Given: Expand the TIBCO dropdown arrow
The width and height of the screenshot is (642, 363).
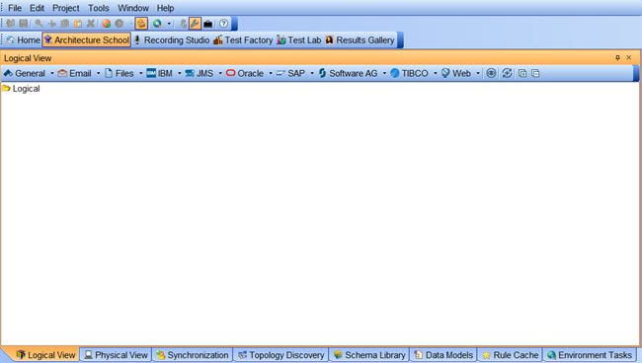Looking at the screenshot, I should coord(436,74).
